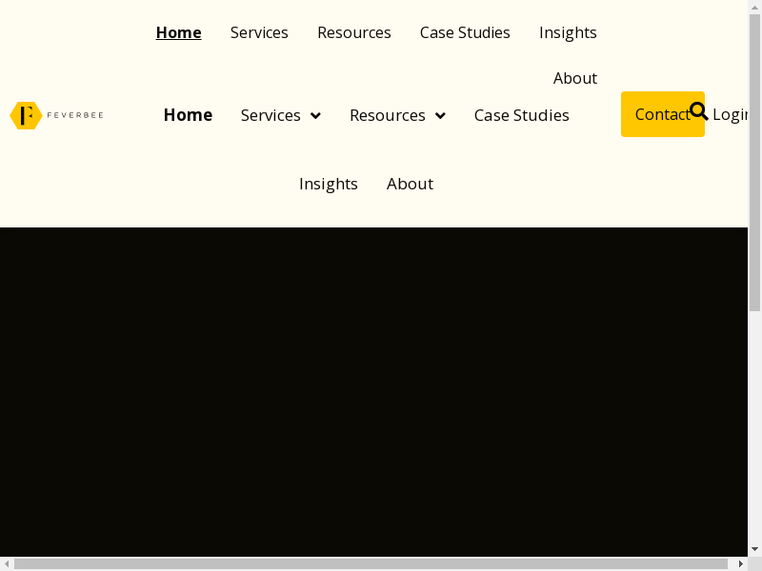Click the horizontal scrollbar left arrow
Image resolution: width=762 pixels, height=571 pixels.
click(x=7, y=563)
